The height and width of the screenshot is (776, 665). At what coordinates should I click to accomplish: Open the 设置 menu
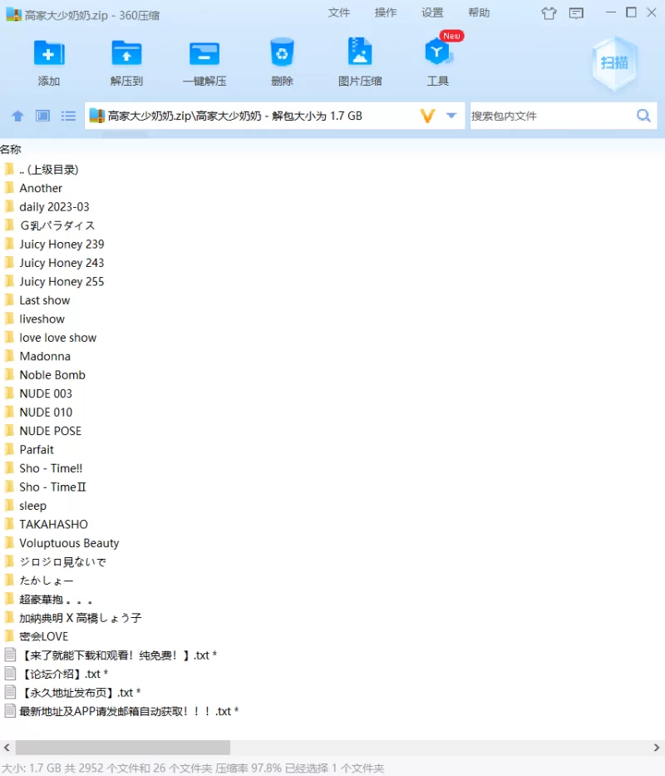(432, 12)
